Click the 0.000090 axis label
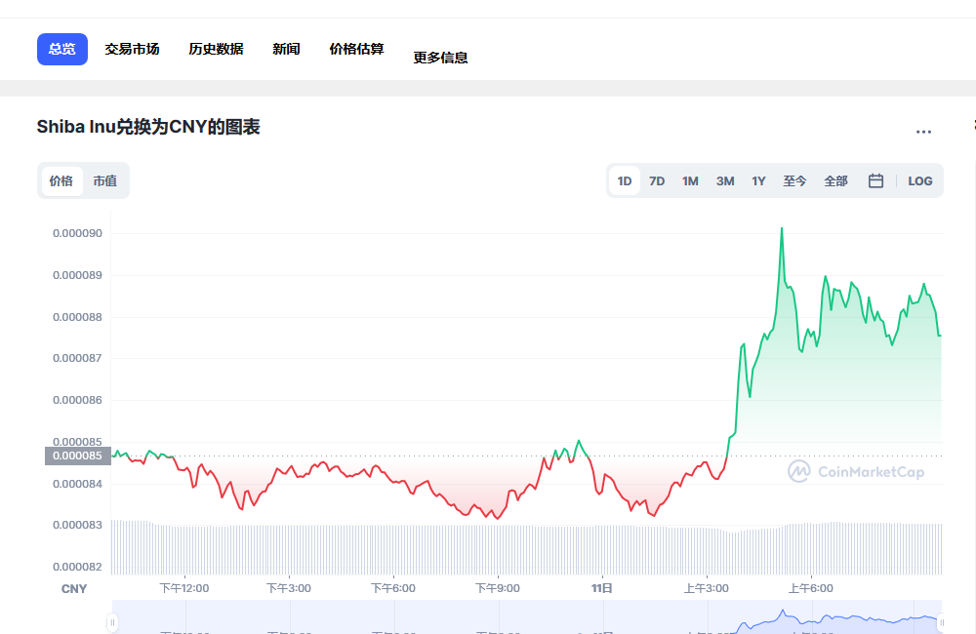Image resolution: width=976 pixels, height=634 pixels. click(x=77, y=233)
